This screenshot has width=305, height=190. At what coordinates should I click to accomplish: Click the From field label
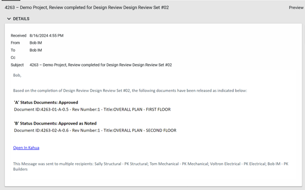point(15,43)
